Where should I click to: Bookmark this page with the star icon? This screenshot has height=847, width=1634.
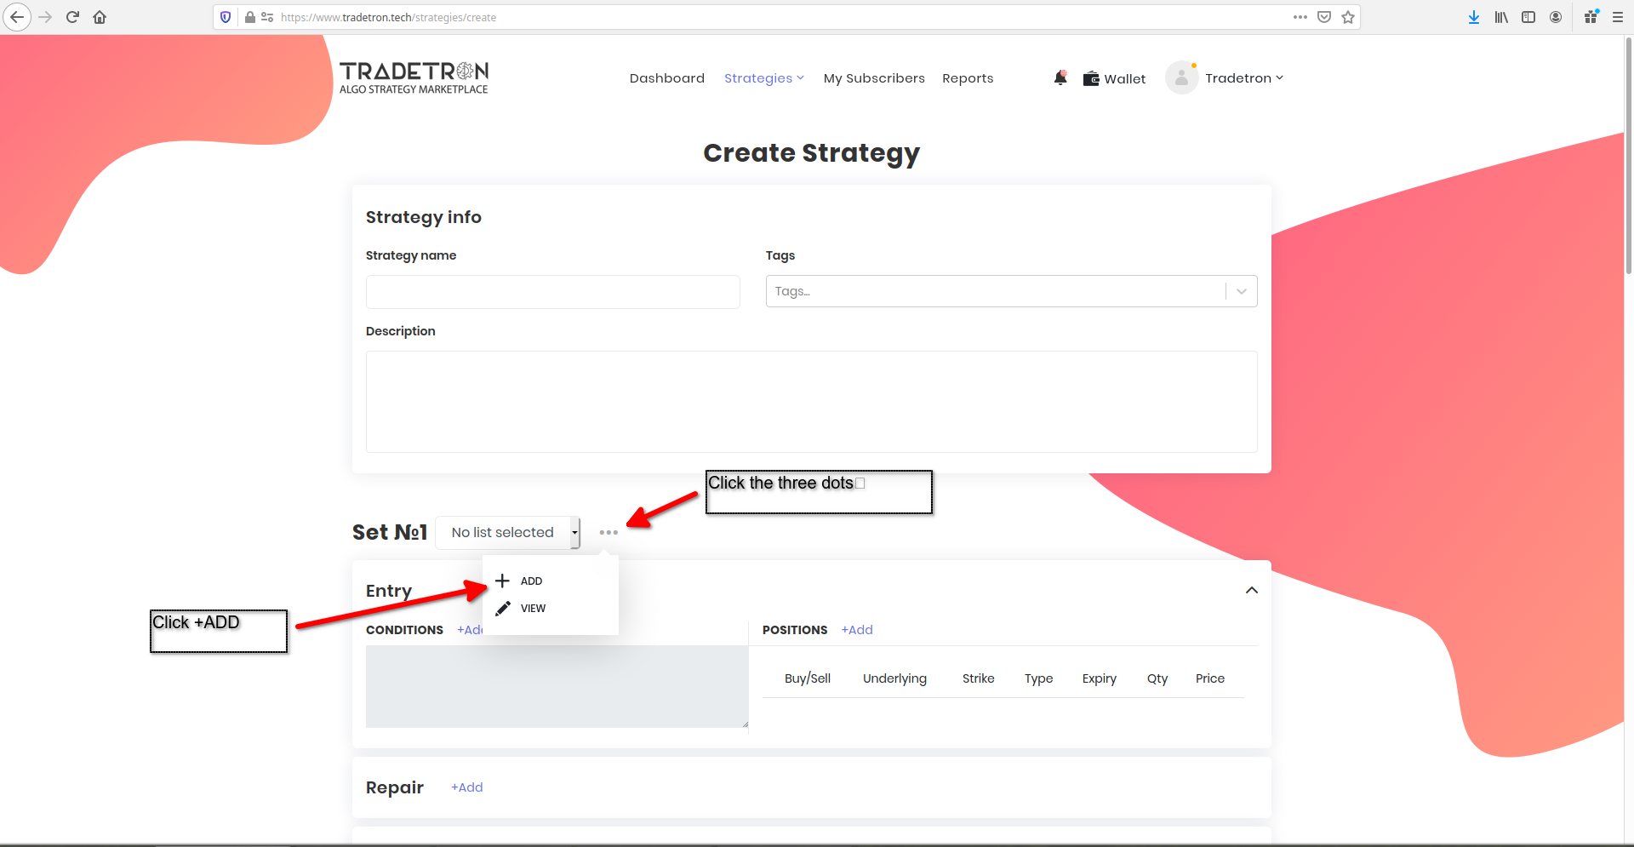point(1348,17)
